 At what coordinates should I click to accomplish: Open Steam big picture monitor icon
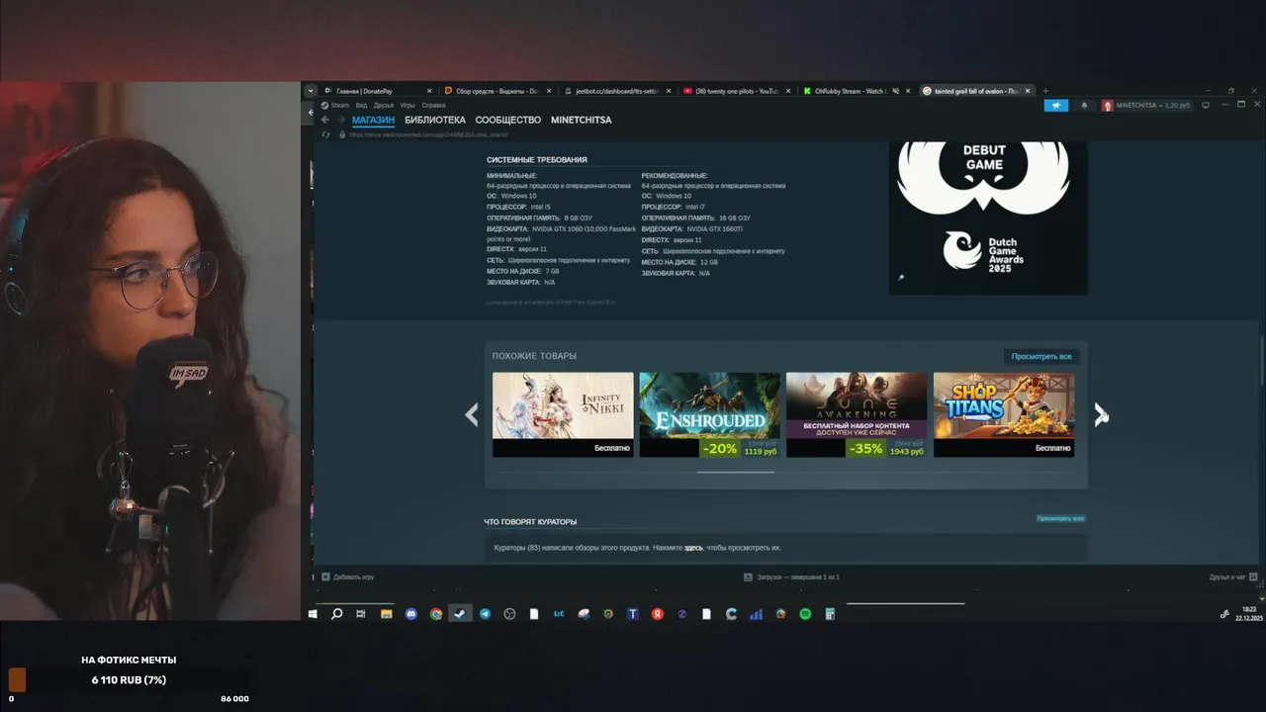pyautogui.click(x=1206, y=105)
